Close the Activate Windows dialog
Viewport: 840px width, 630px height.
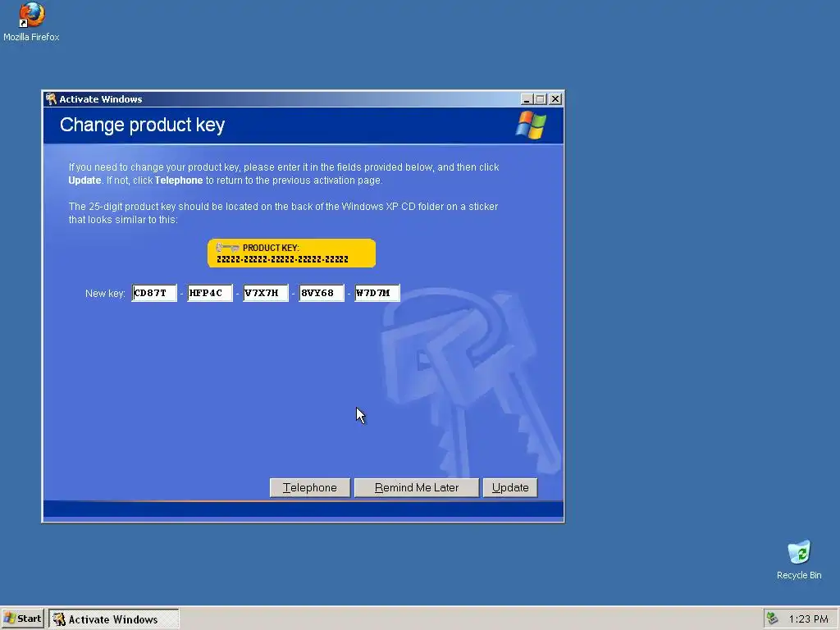(x=555, y=99)
